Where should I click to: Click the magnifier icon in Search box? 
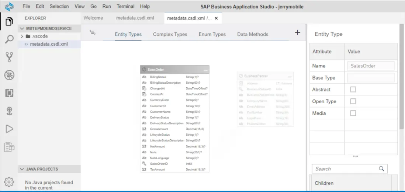pyautogui.click(x=381, y=169)
